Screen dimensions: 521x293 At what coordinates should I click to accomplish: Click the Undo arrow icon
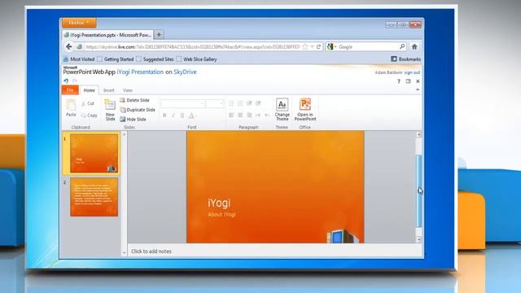point(66,81)
